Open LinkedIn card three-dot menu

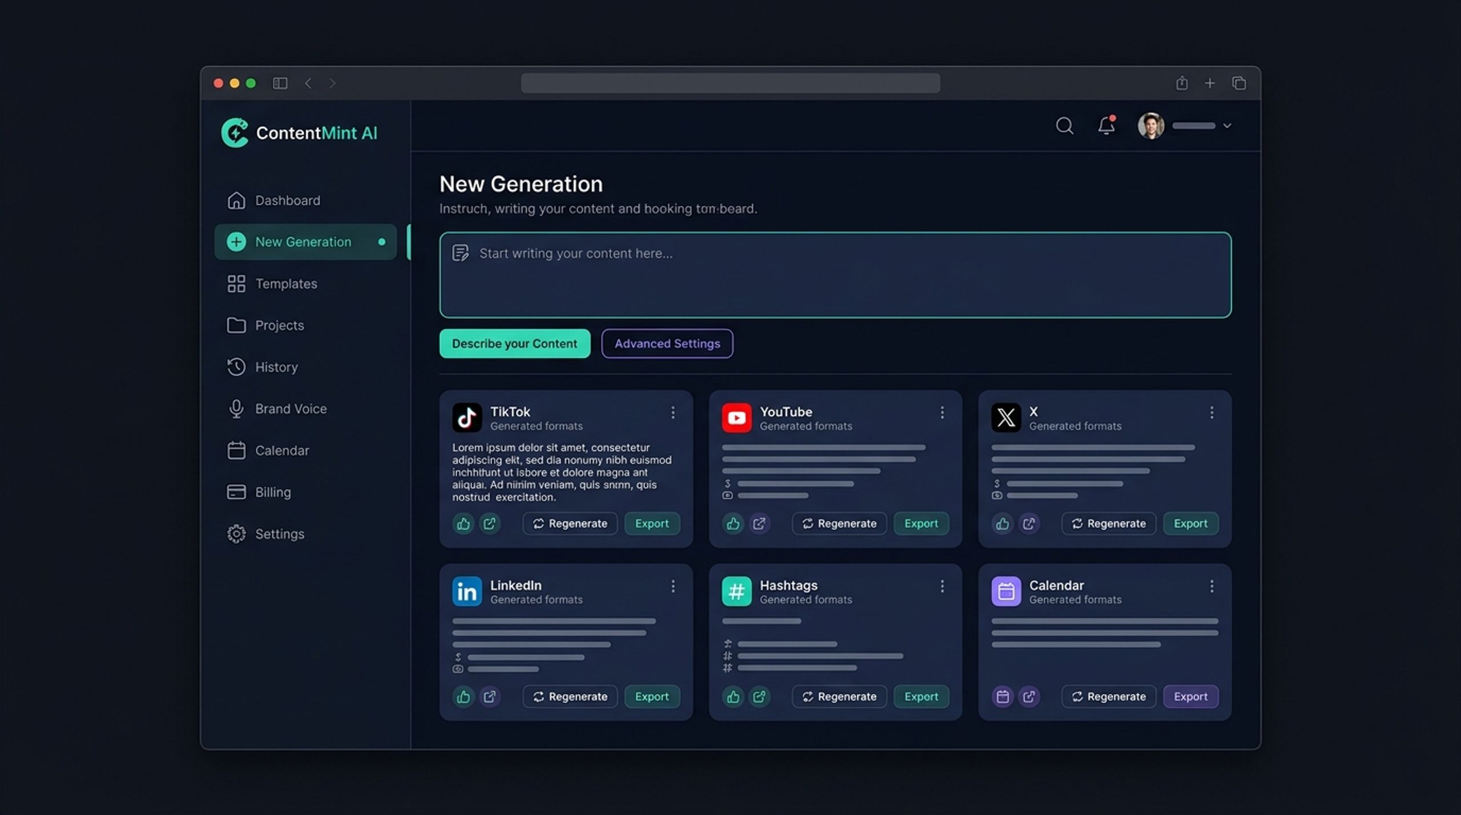click(673, 586)
